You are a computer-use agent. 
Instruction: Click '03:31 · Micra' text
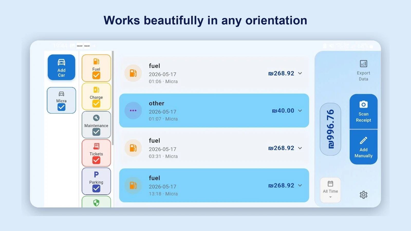[x=163, y=156]
